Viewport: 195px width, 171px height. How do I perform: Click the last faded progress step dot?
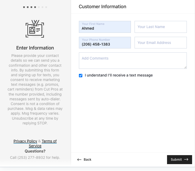[46, 7]
